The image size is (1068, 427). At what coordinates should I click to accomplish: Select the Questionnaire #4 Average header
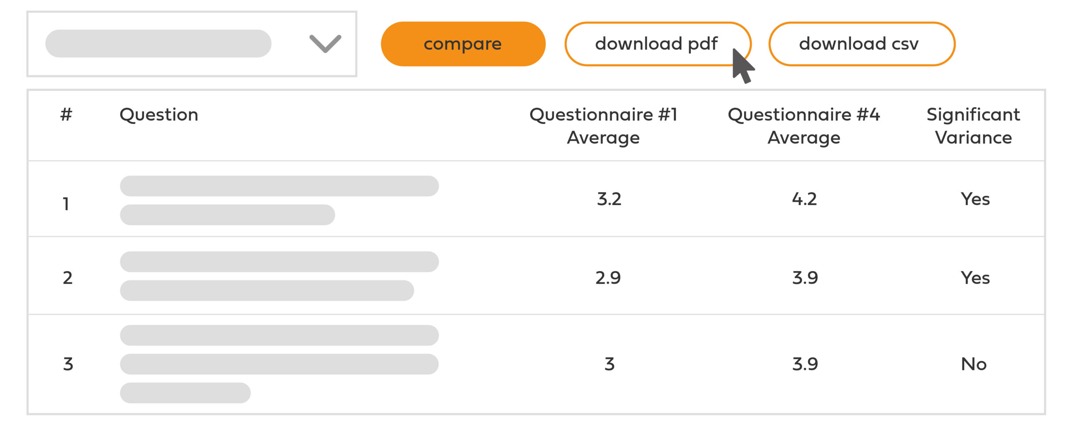pos(804,126)
